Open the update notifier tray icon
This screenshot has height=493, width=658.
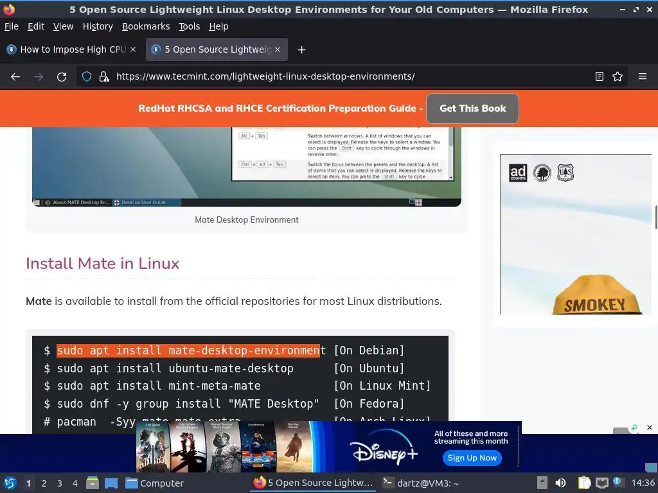pyautogui.click(x=618, y=482)
